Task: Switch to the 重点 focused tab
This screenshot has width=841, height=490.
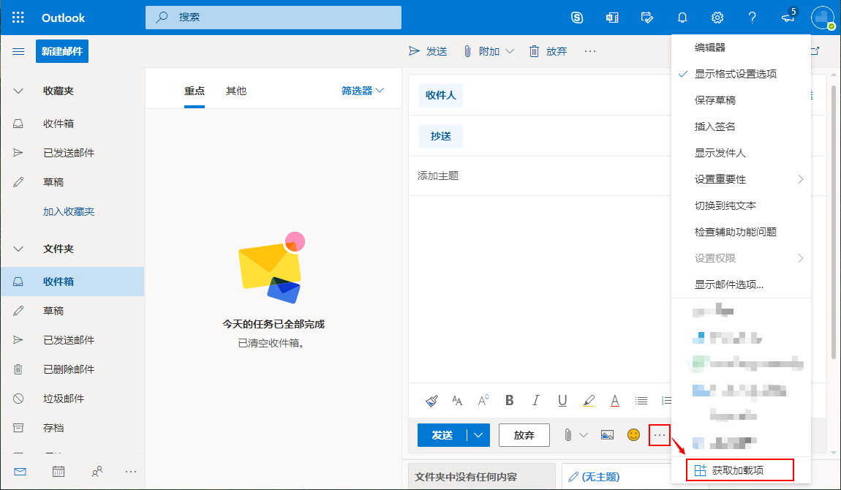Action: 194,91
